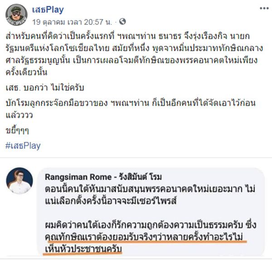Click comment line starting ผมคิดว่าคนใต้เอง
Screen dimensions: 272x260
(x=151, y=225)
